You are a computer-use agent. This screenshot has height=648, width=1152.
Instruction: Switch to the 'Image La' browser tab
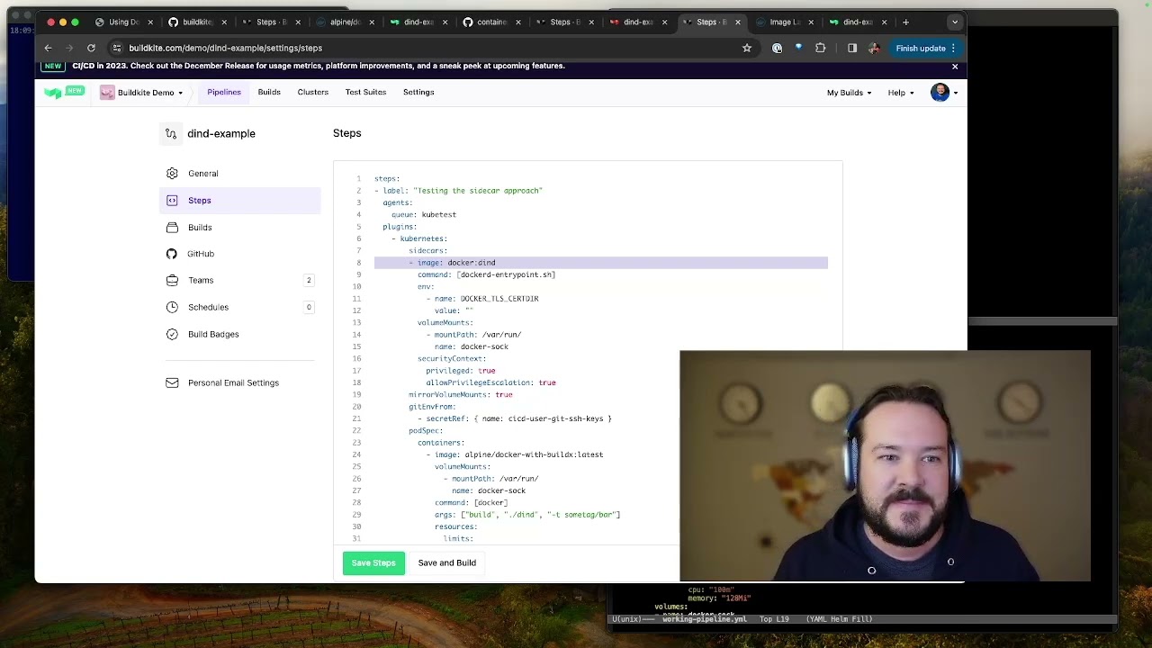click(784, 22)
